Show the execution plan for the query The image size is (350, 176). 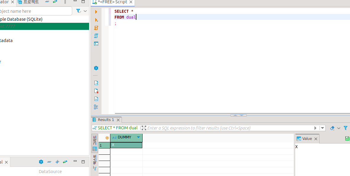pos(96,36)
